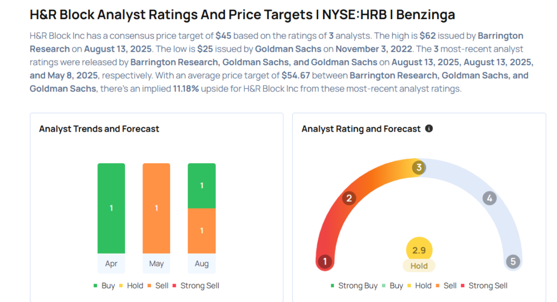Click gauge marker number 1
557x302 pixels.
pyautogui.click(x=325, y=262)
